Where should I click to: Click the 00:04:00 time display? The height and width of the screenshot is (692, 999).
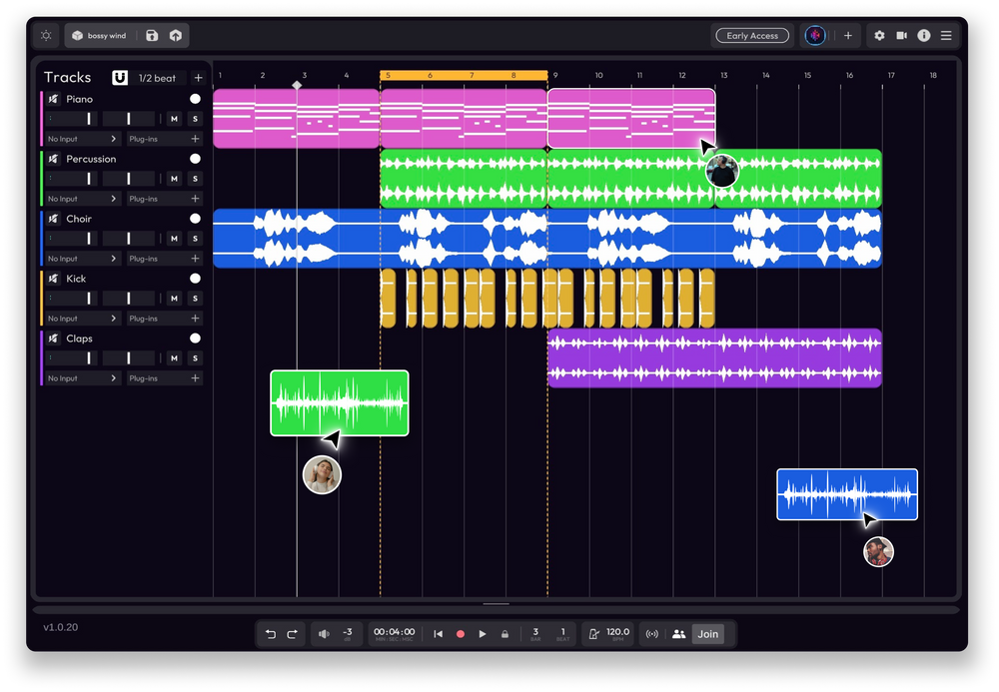click(x=394, y=633)
